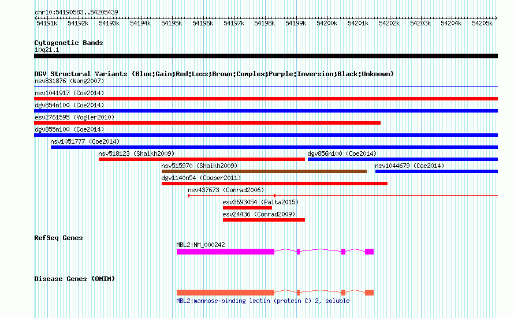Viewport: 514px width, 318px height.
Task: Click the black 10q21.1 cytogenetic band bar
Action: [266, 56]
